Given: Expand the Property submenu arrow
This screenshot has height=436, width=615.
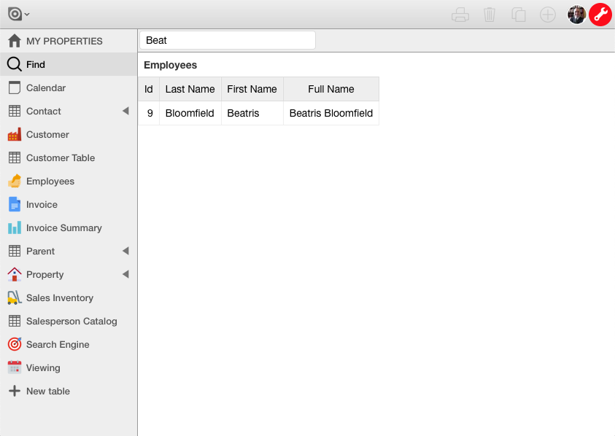Looking at the screenshot, I should click(x=125, y=274).
